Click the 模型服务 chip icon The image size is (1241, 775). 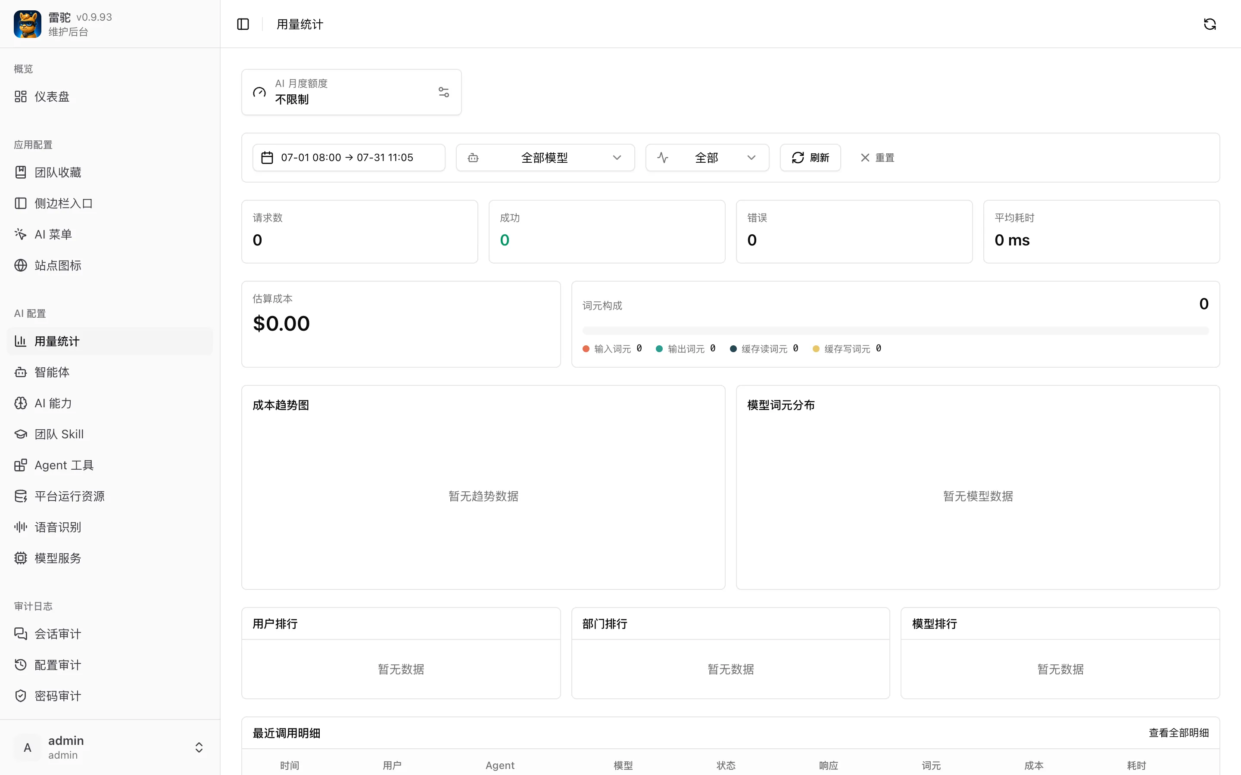point(21,558)
